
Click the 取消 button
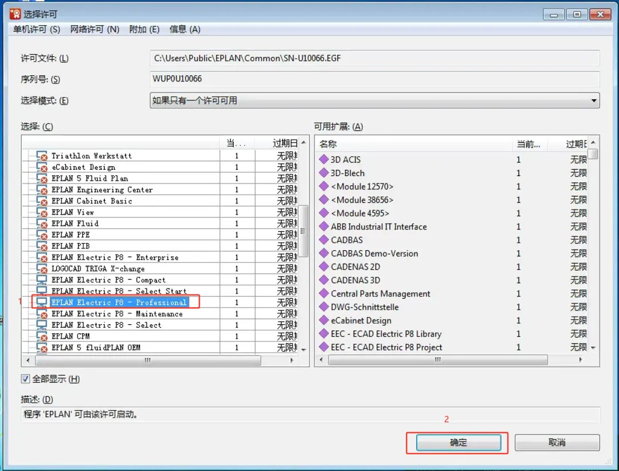pyautogui.click(x=557, y=442)
